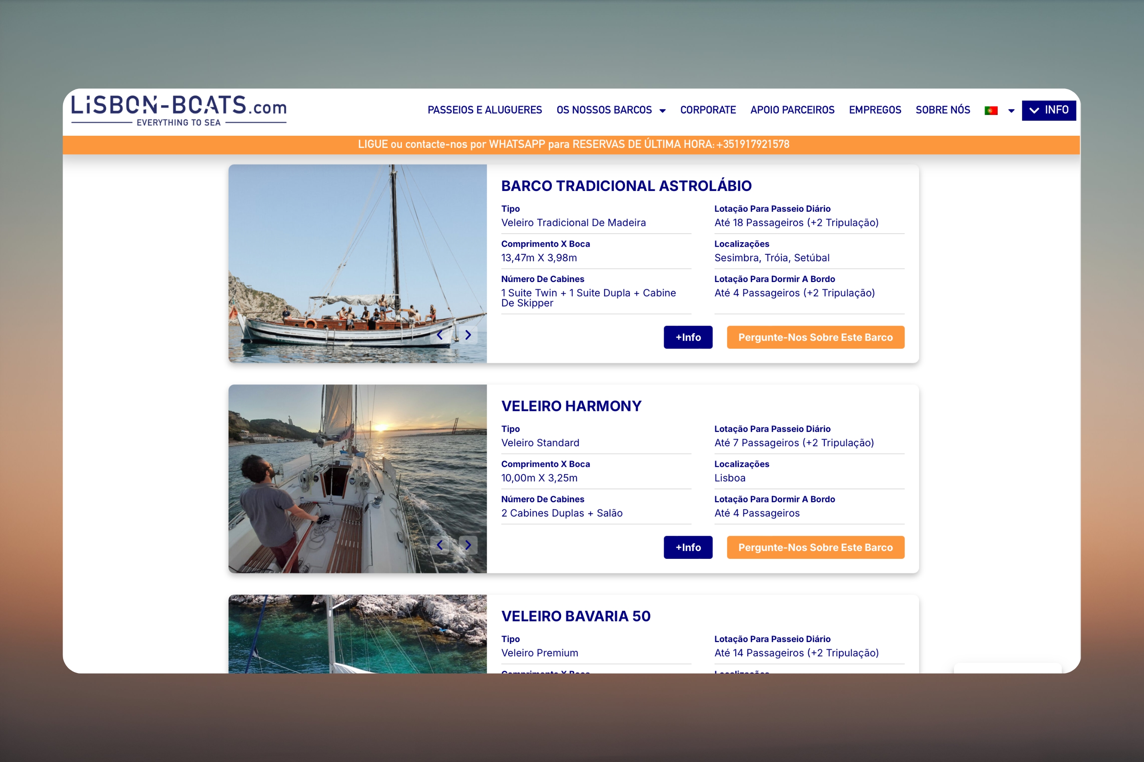Screen dimensions: 1144x762
Task: Expand the language selector arrow
Action: [x=1011, y=111]
